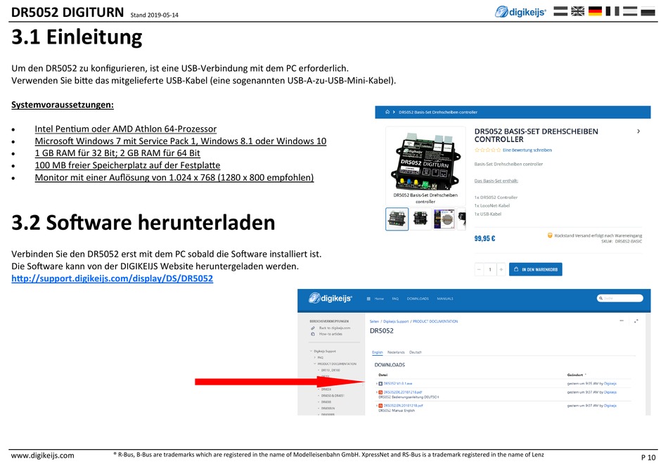Click the 'Seiten' breadcrumb link
Image resolution: width=668 pixels, height=464 pixels.
coord(374,321)
